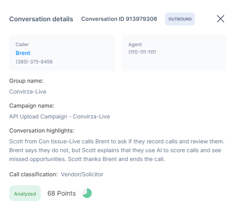
Task: Click the Conversation highlights label
Action: point(42,131)
